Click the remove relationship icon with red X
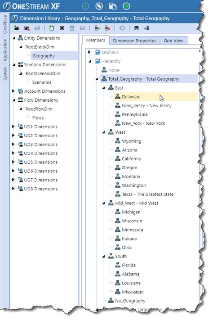 107,28
